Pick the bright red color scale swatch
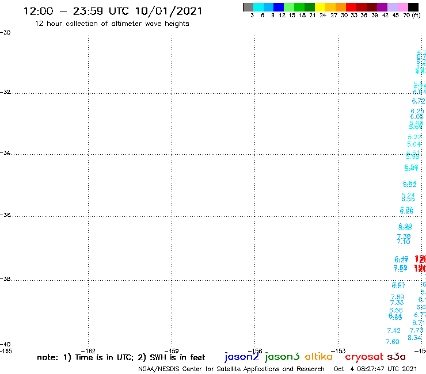 click(x=351, y=7)
